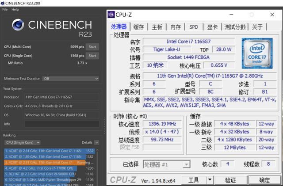Switch to the 关于 tab in CPU-Z

tap(257, 27)
